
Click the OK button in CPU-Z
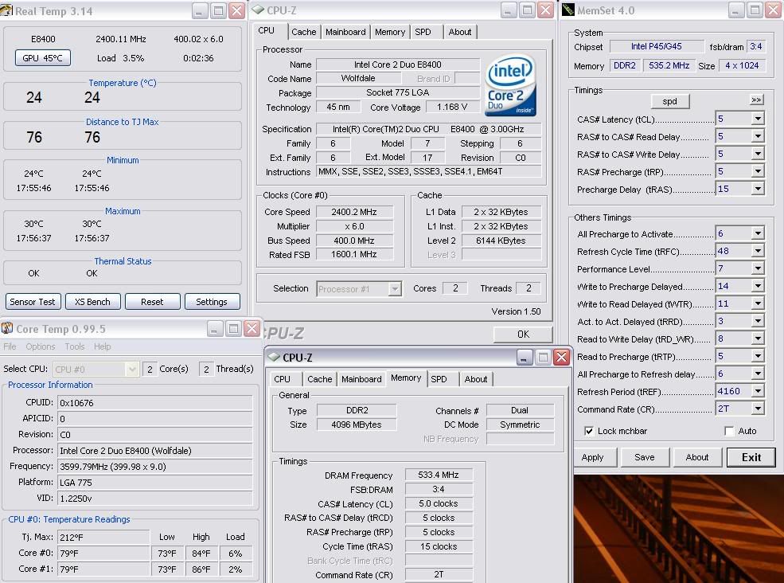[523, 334]
